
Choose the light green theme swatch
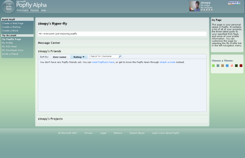coord(213,66)
